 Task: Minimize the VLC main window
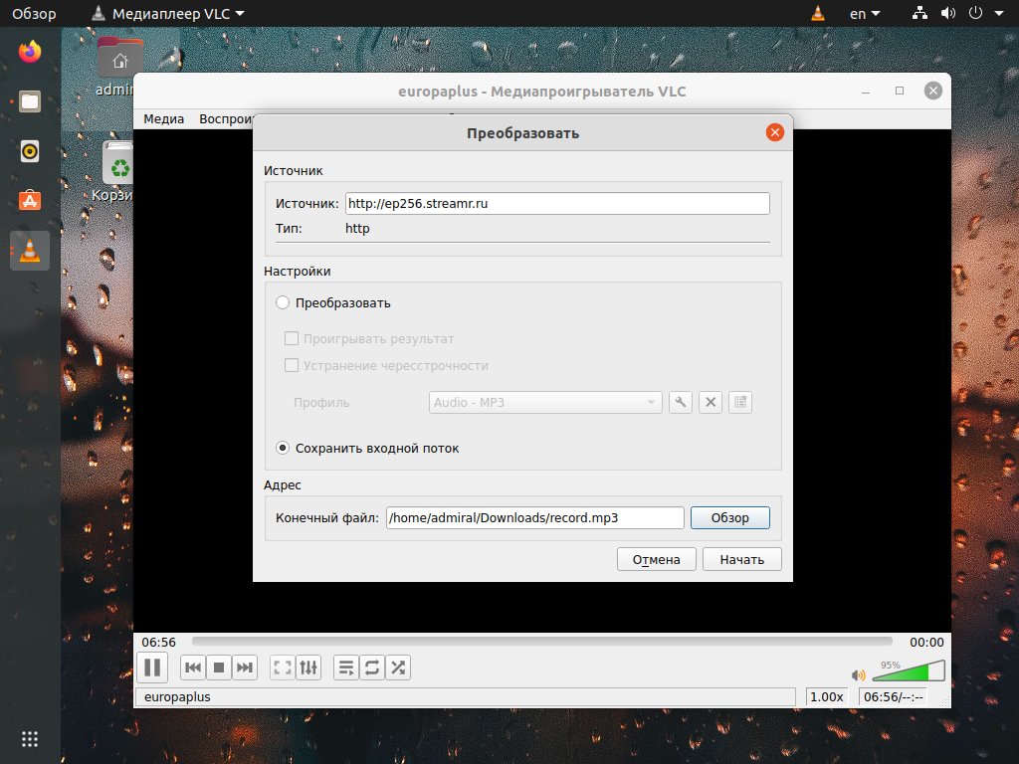pyautogui.click(x=866, y=91)
